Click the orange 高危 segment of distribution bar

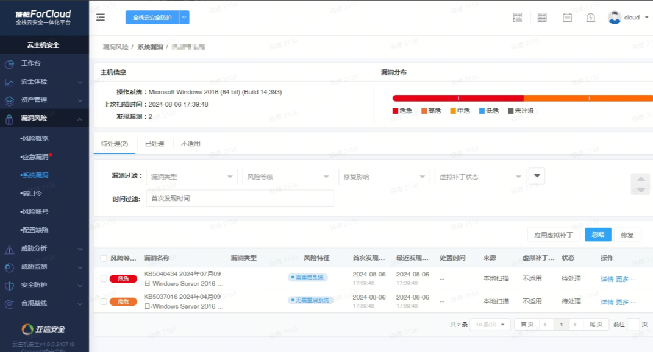588,98
